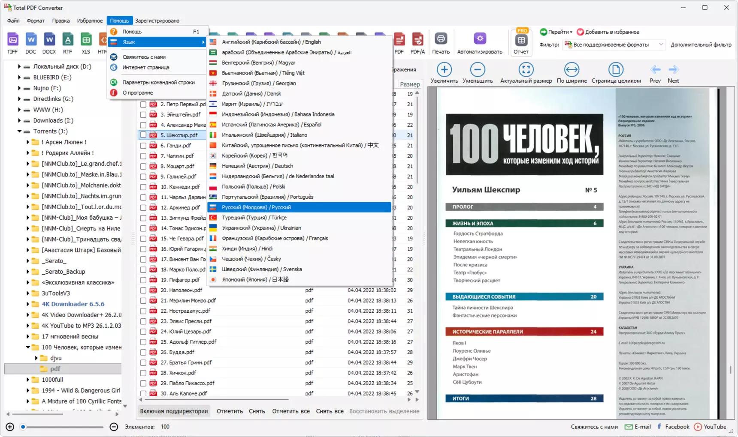Collapse 100 Человек folder node

pos(28,347)
